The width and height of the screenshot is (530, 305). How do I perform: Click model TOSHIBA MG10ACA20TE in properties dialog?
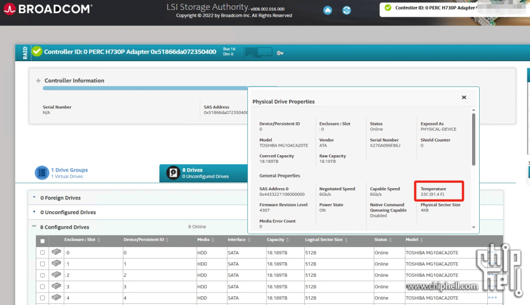point(284,145)
